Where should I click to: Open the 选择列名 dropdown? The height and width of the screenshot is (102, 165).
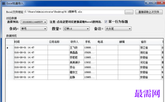34,22
